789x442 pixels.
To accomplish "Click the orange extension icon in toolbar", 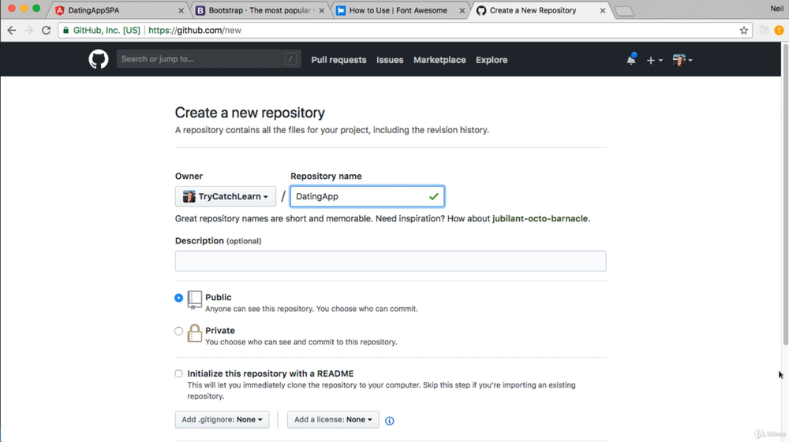I will (779, 31).
